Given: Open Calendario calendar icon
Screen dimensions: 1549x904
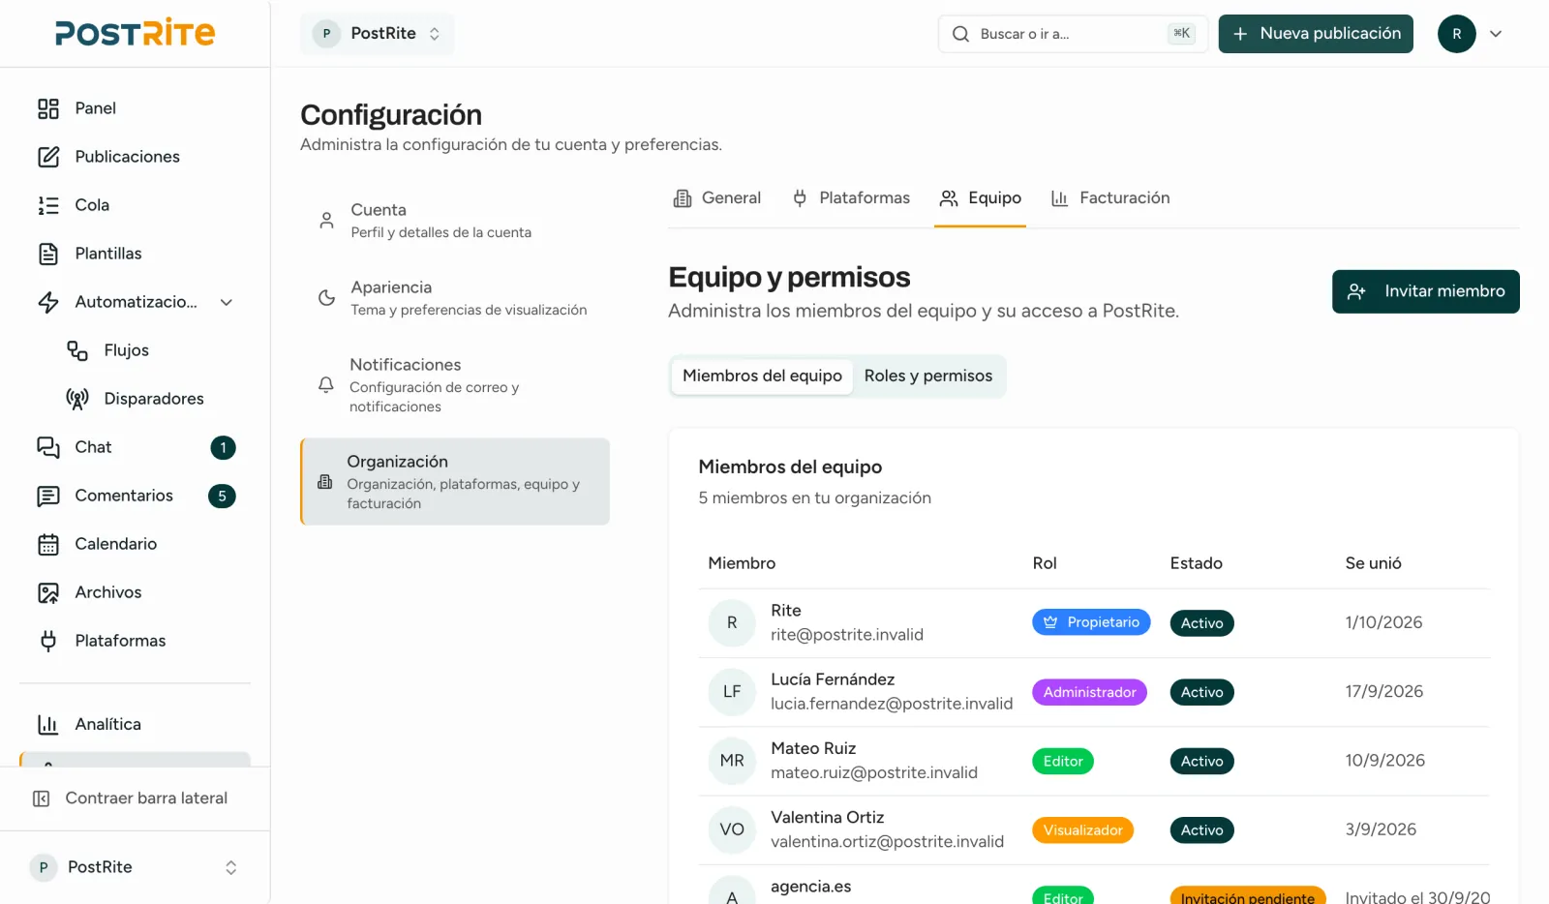Looking at the screenshot, I should (x=48, y=544).
